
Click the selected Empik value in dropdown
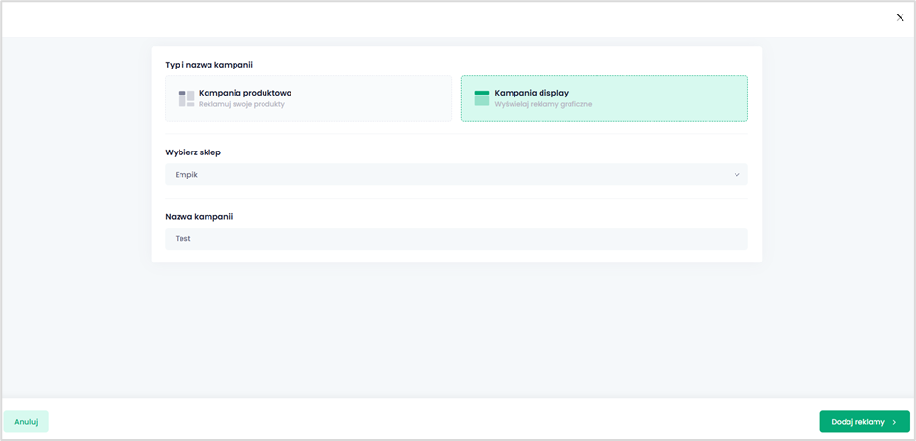[x=186, y=175]
